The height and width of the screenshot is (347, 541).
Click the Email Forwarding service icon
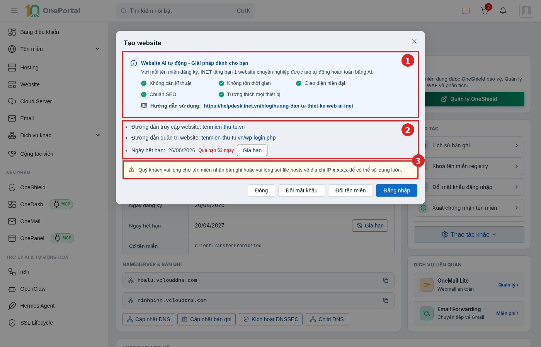[427, 313]
